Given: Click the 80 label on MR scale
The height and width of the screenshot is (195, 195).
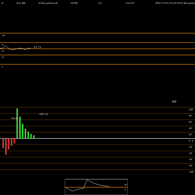Looking at the screenshot, I should [190, 116].
